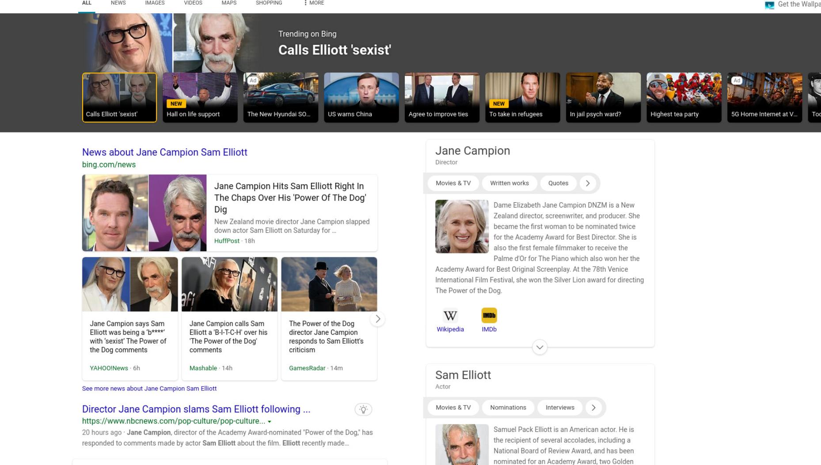The height and width of the screenshot is (465, 821).
Task: Select the Agree to improve ties card
Action: (442, 98)
